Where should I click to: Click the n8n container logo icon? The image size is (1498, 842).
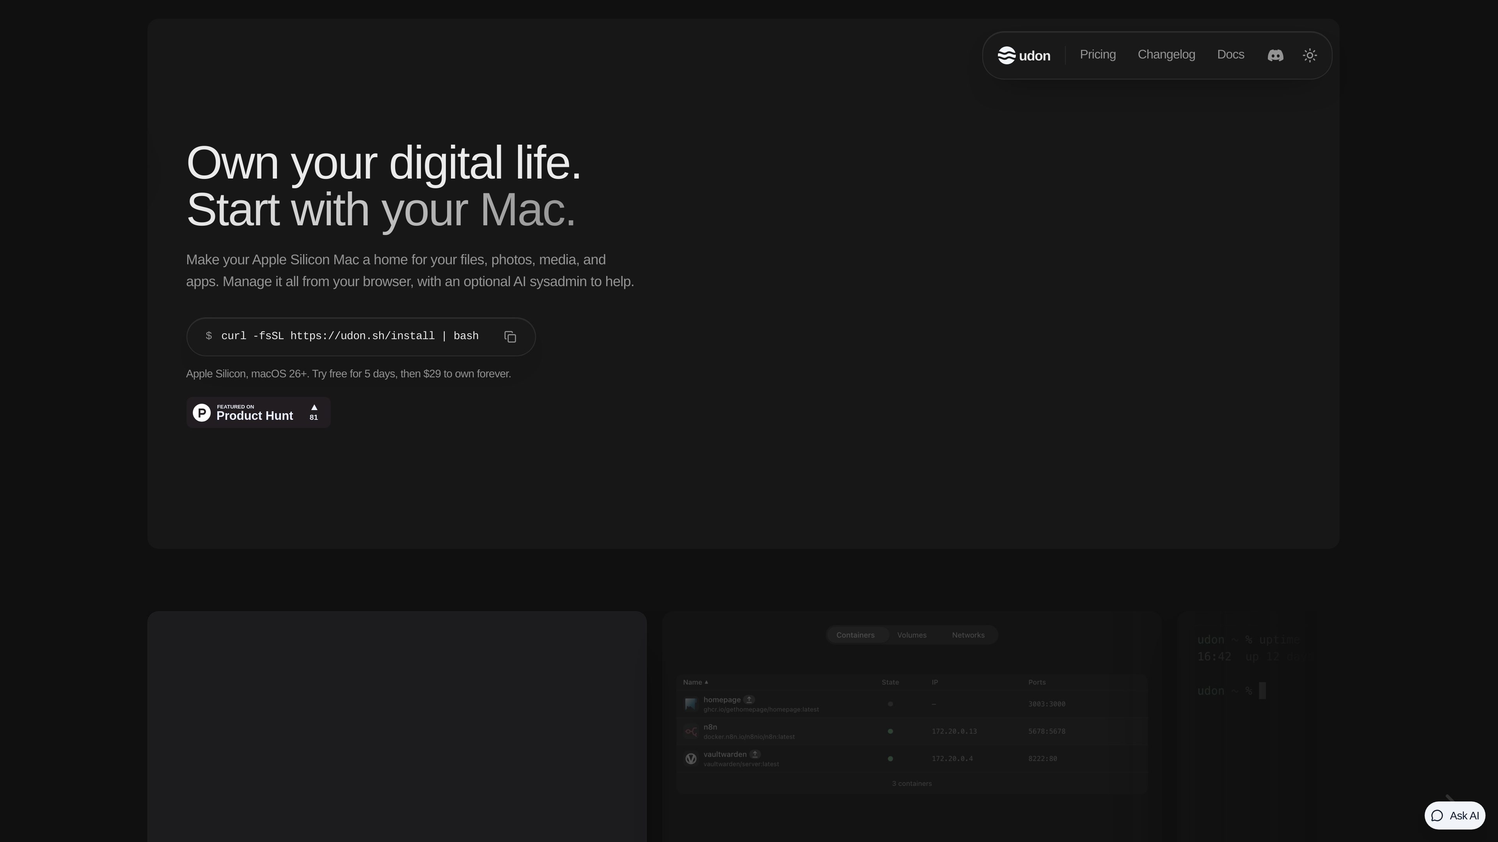coord(690,732)
